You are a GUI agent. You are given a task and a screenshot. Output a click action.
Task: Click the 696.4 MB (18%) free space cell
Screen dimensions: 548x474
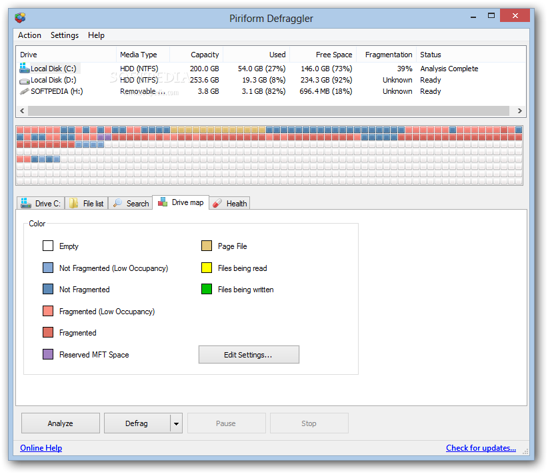click(326, 91)
